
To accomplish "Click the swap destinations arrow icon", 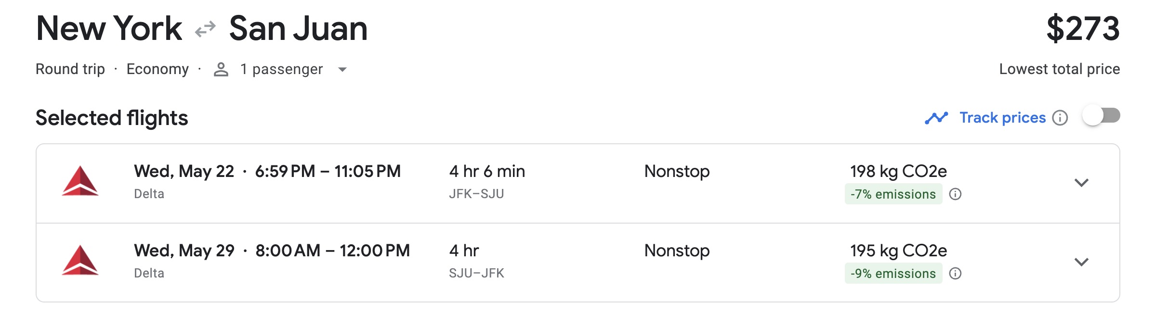I will (204, 29).
